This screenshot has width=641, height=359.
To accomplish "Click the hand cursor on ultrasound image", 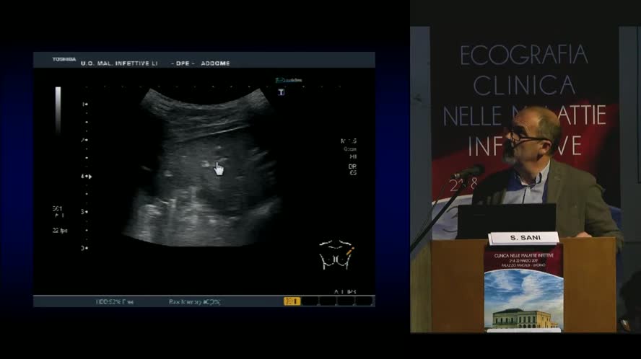I will pyautogui.click(x=219, y=169).
